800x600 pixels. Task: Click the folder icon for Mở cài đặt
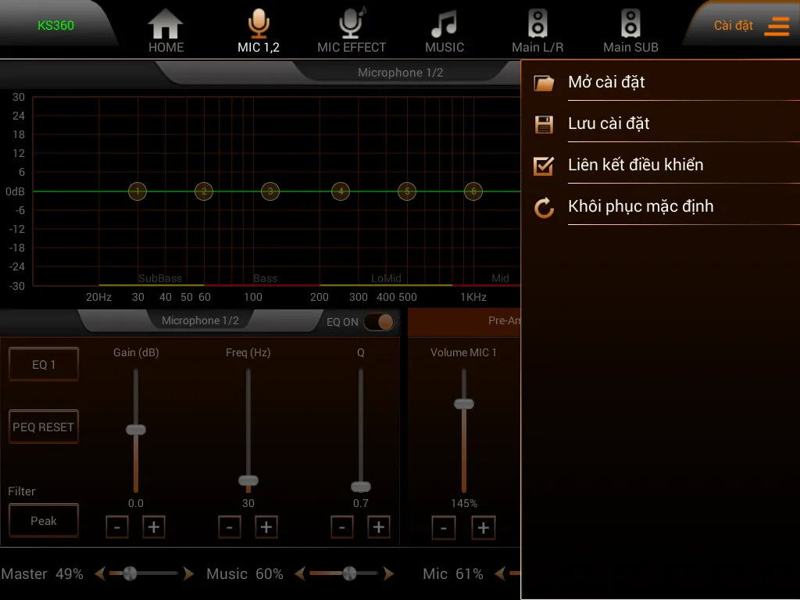click(544, 83)
